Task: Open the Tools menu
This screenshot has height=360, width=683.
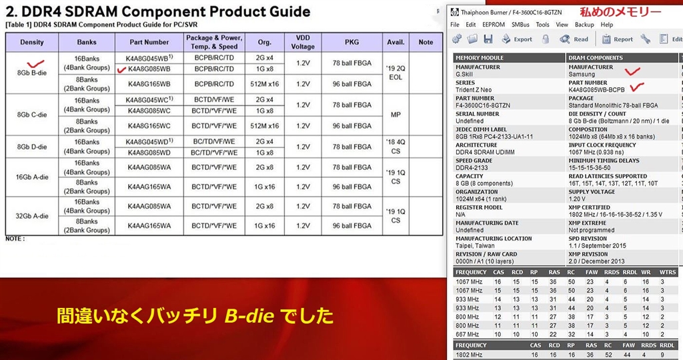Action: click(543, 25)
